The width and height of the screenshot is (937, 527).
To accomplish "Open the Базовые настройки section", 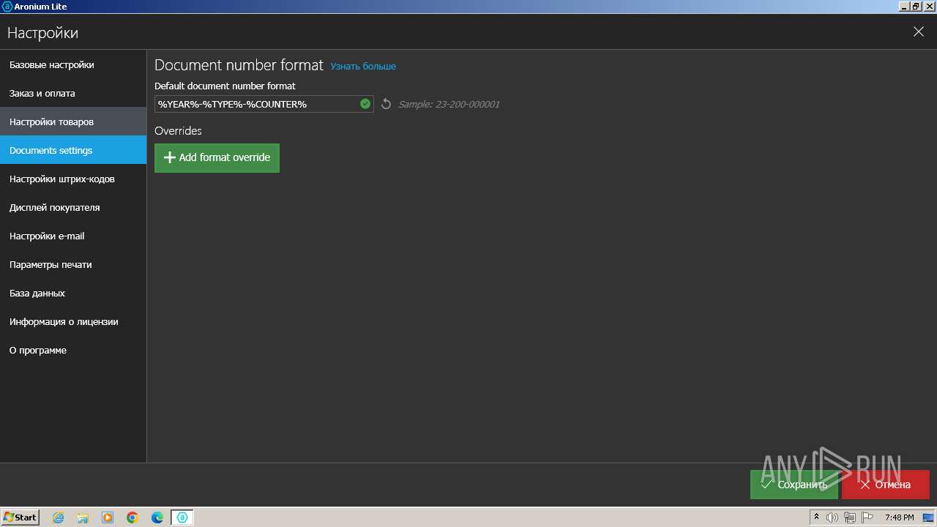I will 73,64.
